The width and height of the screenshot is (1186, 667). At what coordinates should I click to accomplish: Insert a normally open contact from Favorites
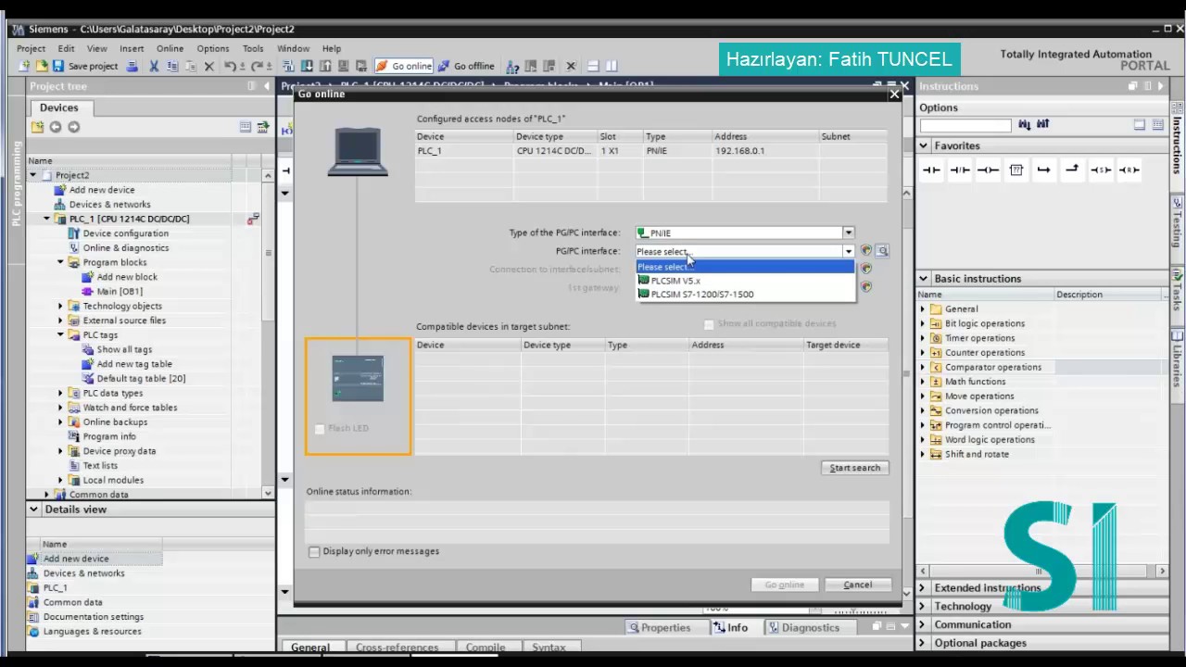click(931, 170)
